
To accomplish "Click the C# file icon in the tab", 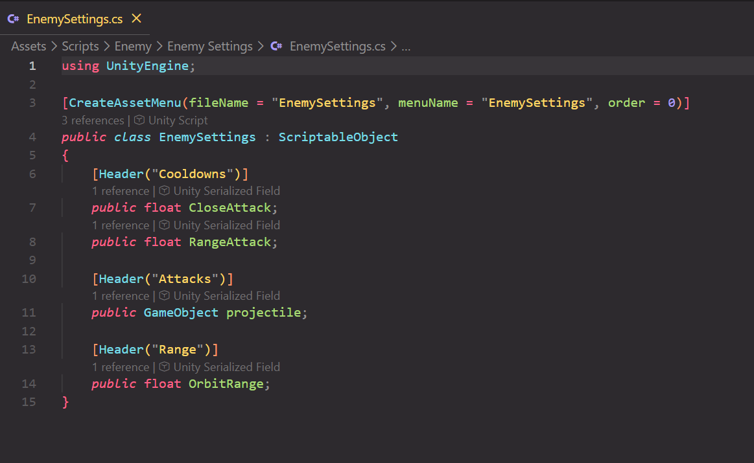I will (x=13, y=19).
